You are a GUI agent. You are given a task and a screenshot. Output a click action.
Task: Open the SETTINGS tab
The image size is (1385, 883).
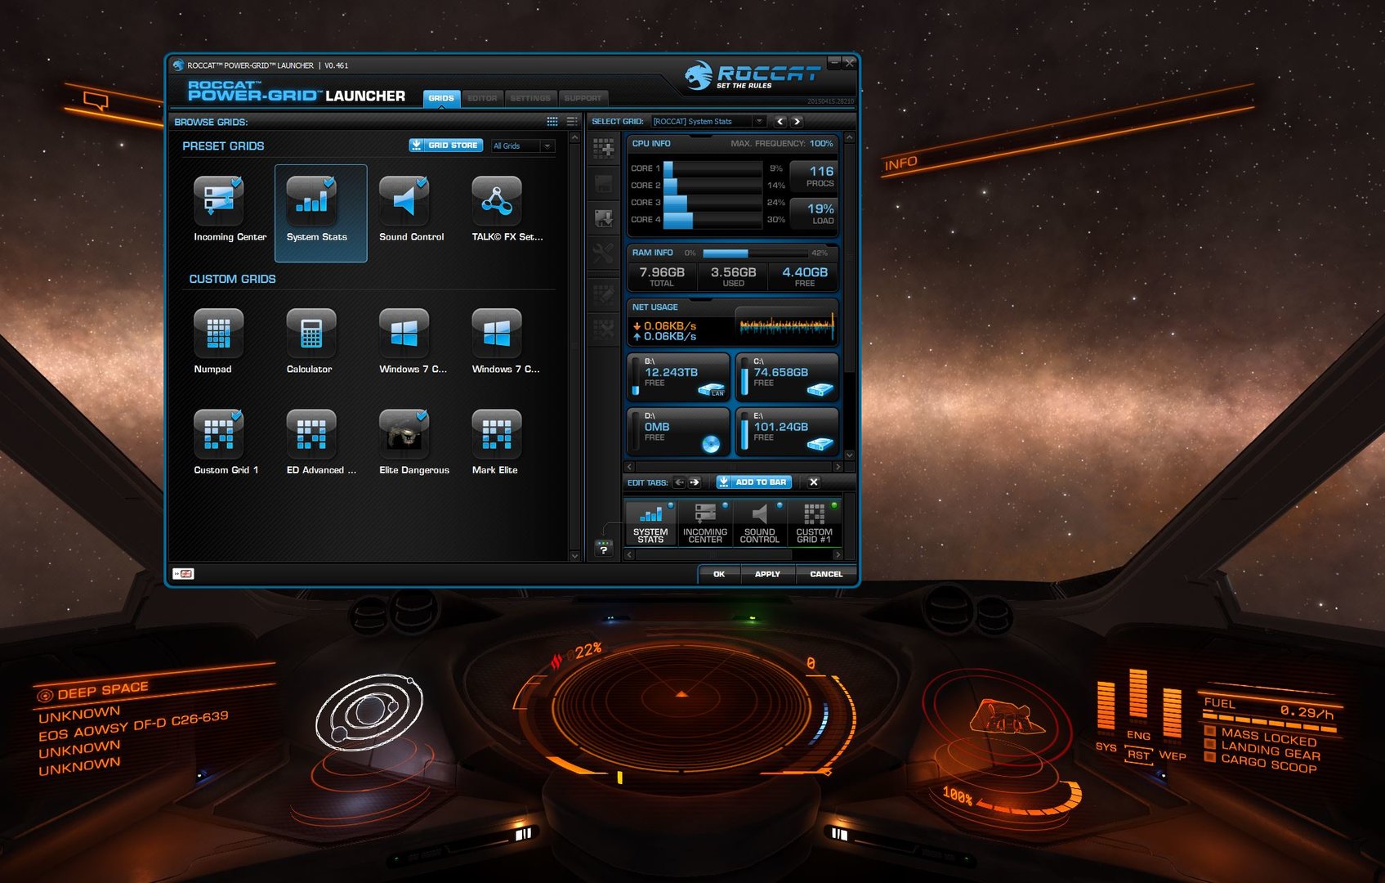coord(530,98)
